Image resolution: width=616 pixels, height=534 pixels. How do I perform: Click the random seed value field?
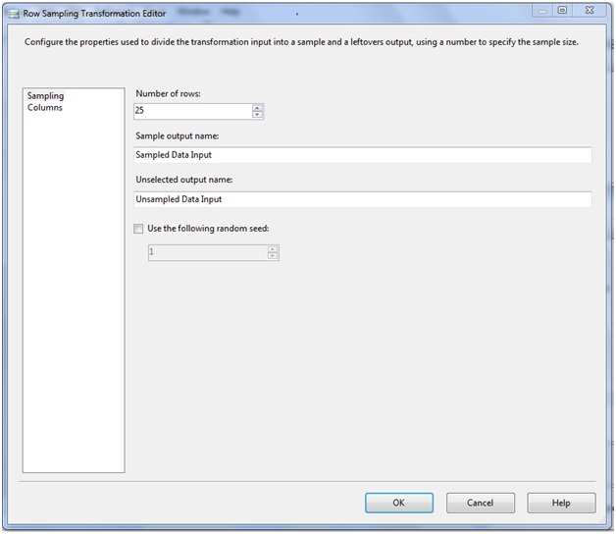(x=206, y=252)
